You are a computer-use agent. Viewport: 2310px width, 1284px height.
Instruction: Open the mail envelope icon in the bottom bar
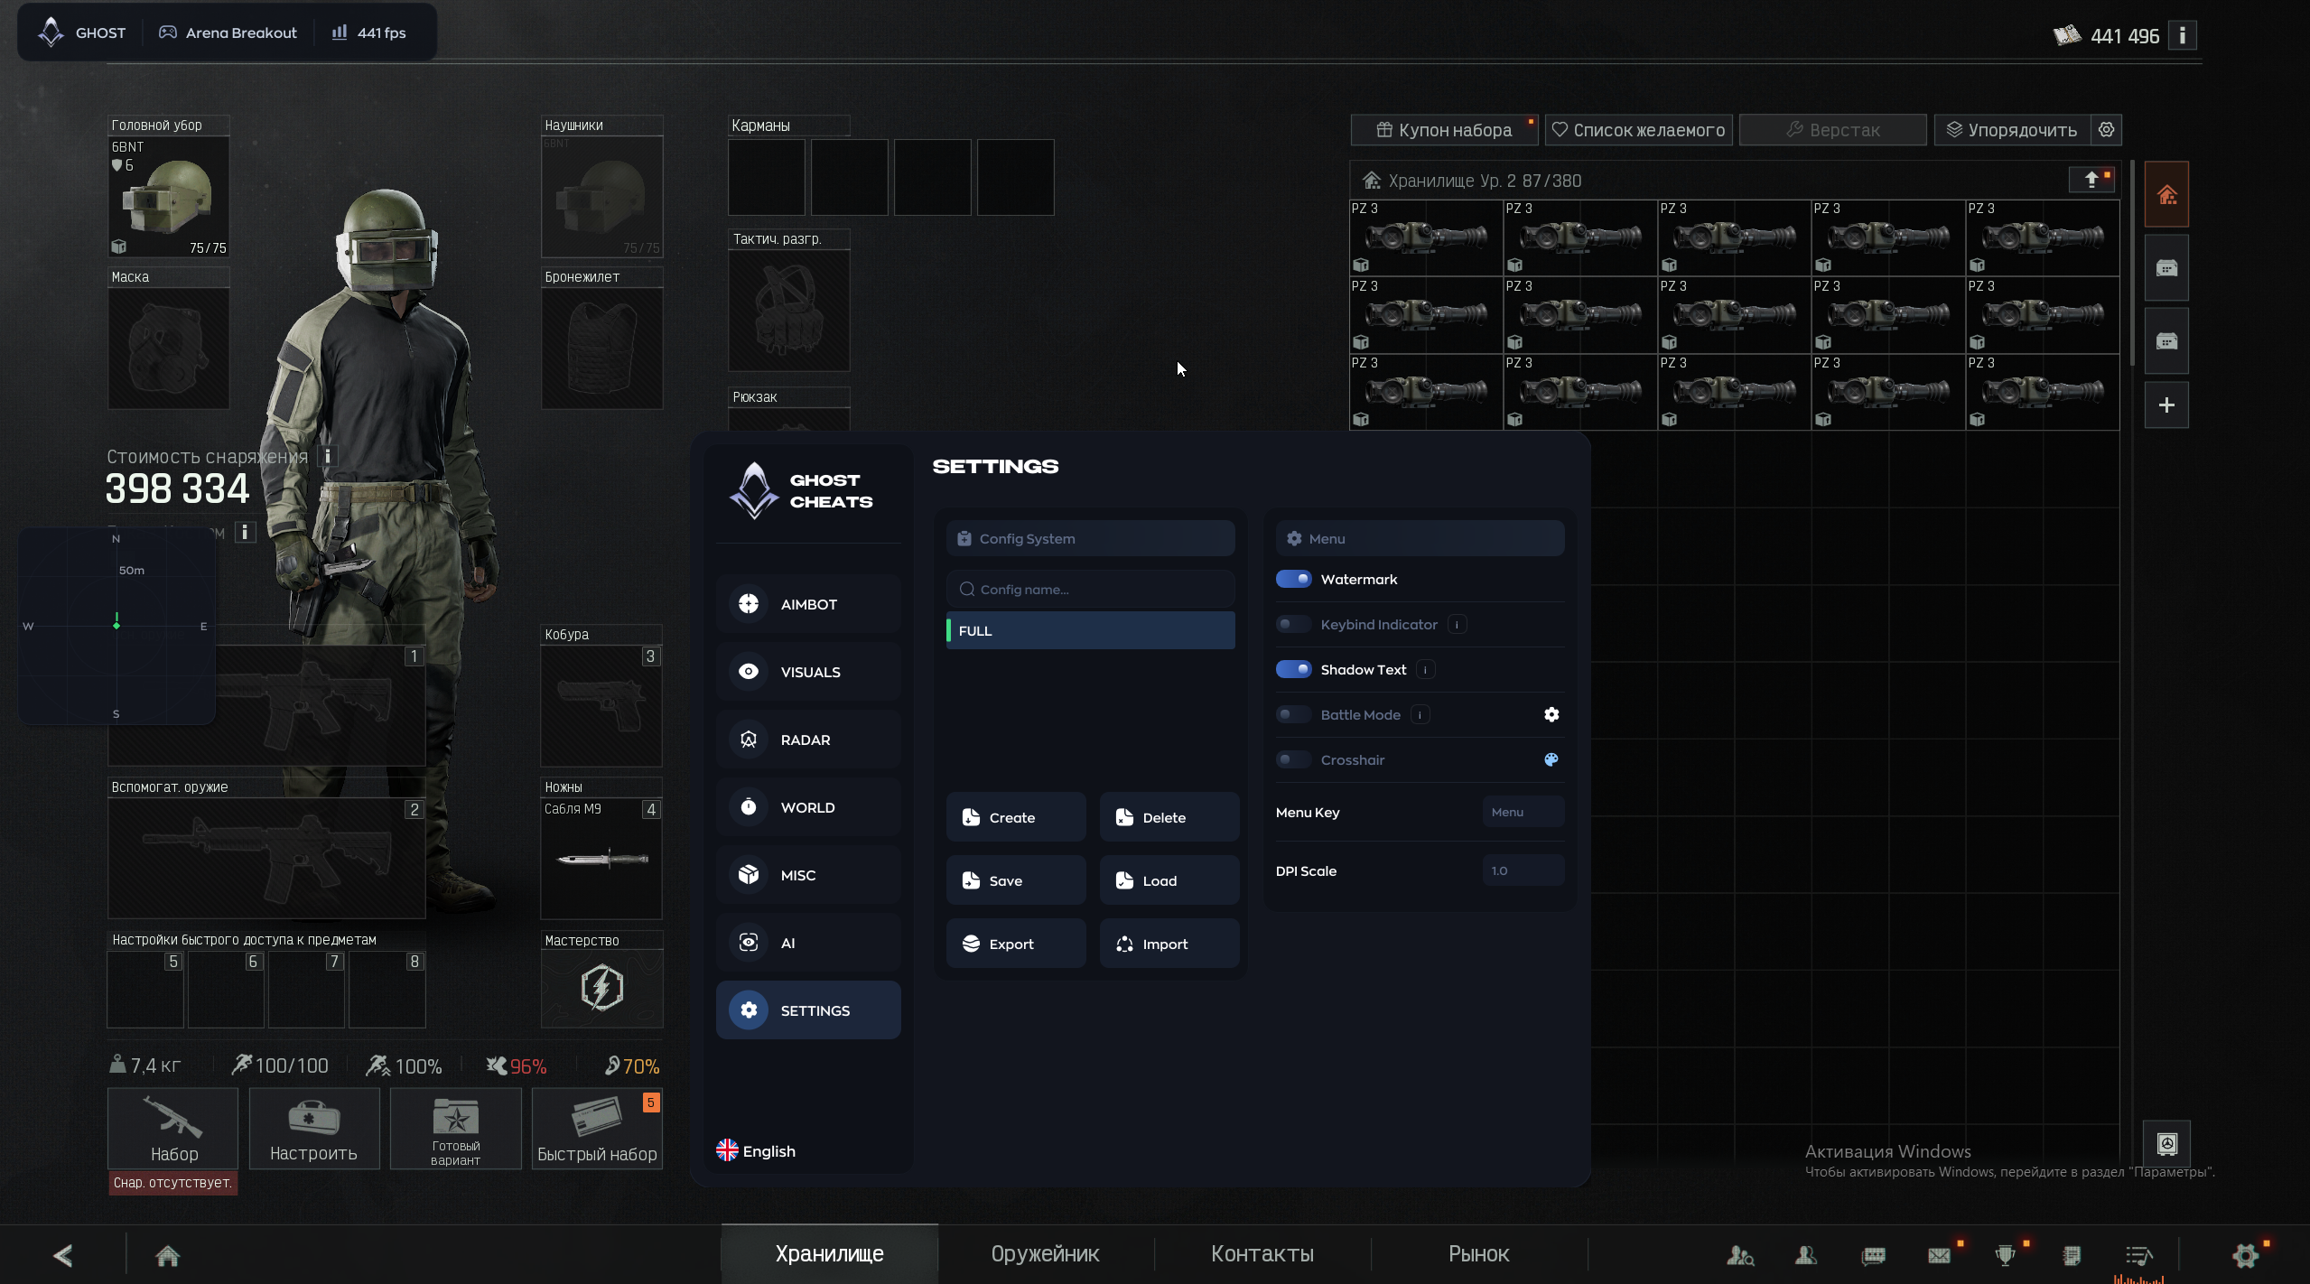[x=1939, y=1255]
